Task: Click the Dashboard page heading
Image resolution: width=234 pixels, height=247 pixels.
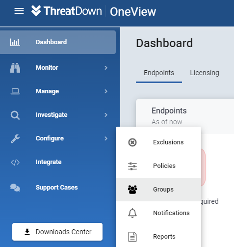Action: pyautogui.click(x=164, y=43)
